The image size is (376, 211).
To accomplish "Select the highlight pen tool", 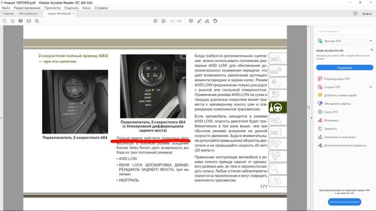I will pos(199,21).
